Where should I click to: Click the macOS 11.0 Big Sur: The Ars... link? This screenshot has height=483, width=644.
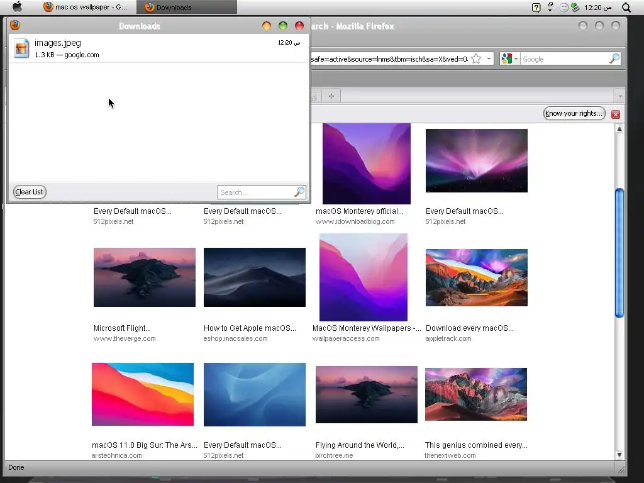tap(145, 445)
